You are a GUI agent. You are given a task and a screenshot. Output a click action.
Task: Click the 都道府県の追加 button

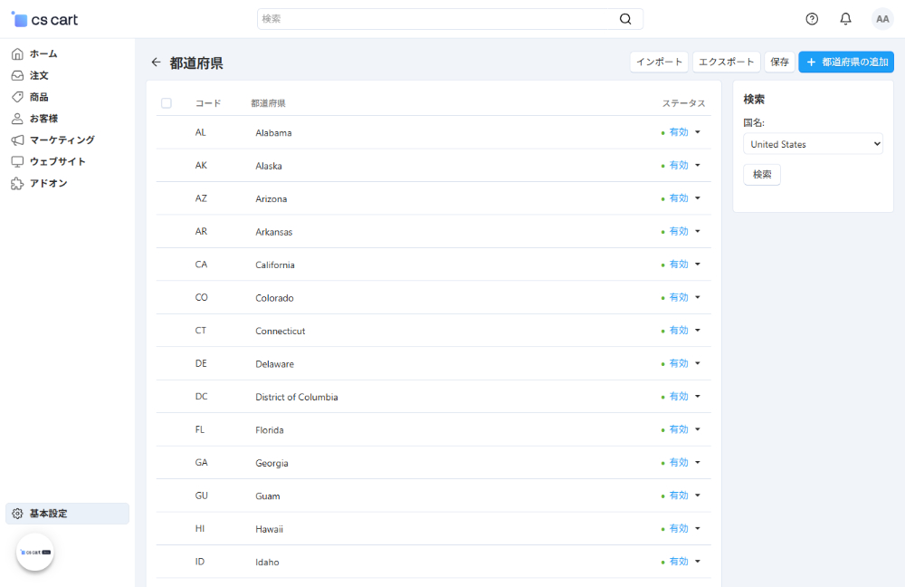click(x=845, y=63)
